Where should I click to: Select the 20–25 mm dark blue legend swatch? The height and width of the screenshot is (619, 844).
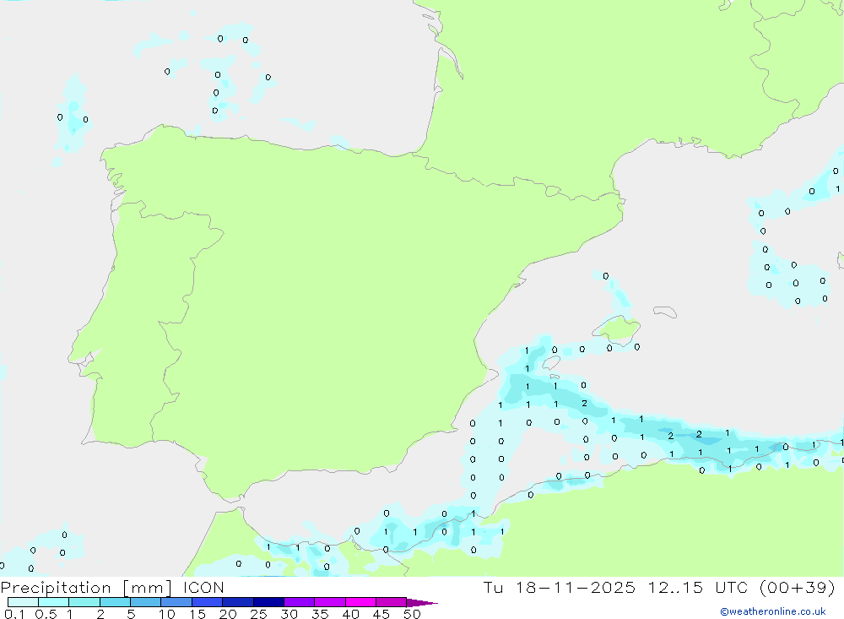point(238,602)
